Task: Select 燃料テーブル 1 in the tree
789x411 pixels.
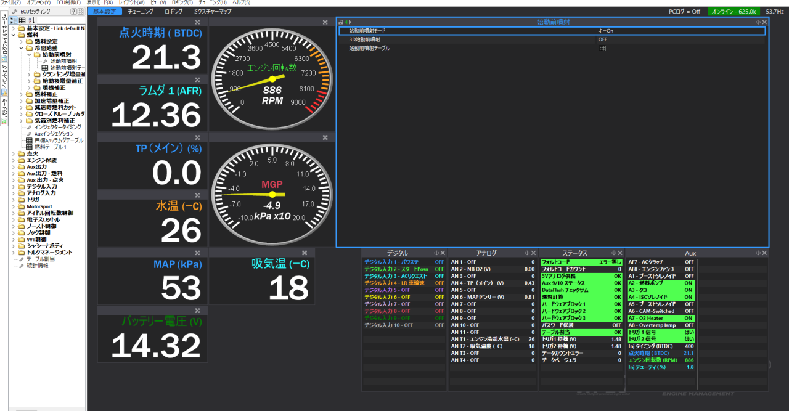Action: click(x=50, y=147)
